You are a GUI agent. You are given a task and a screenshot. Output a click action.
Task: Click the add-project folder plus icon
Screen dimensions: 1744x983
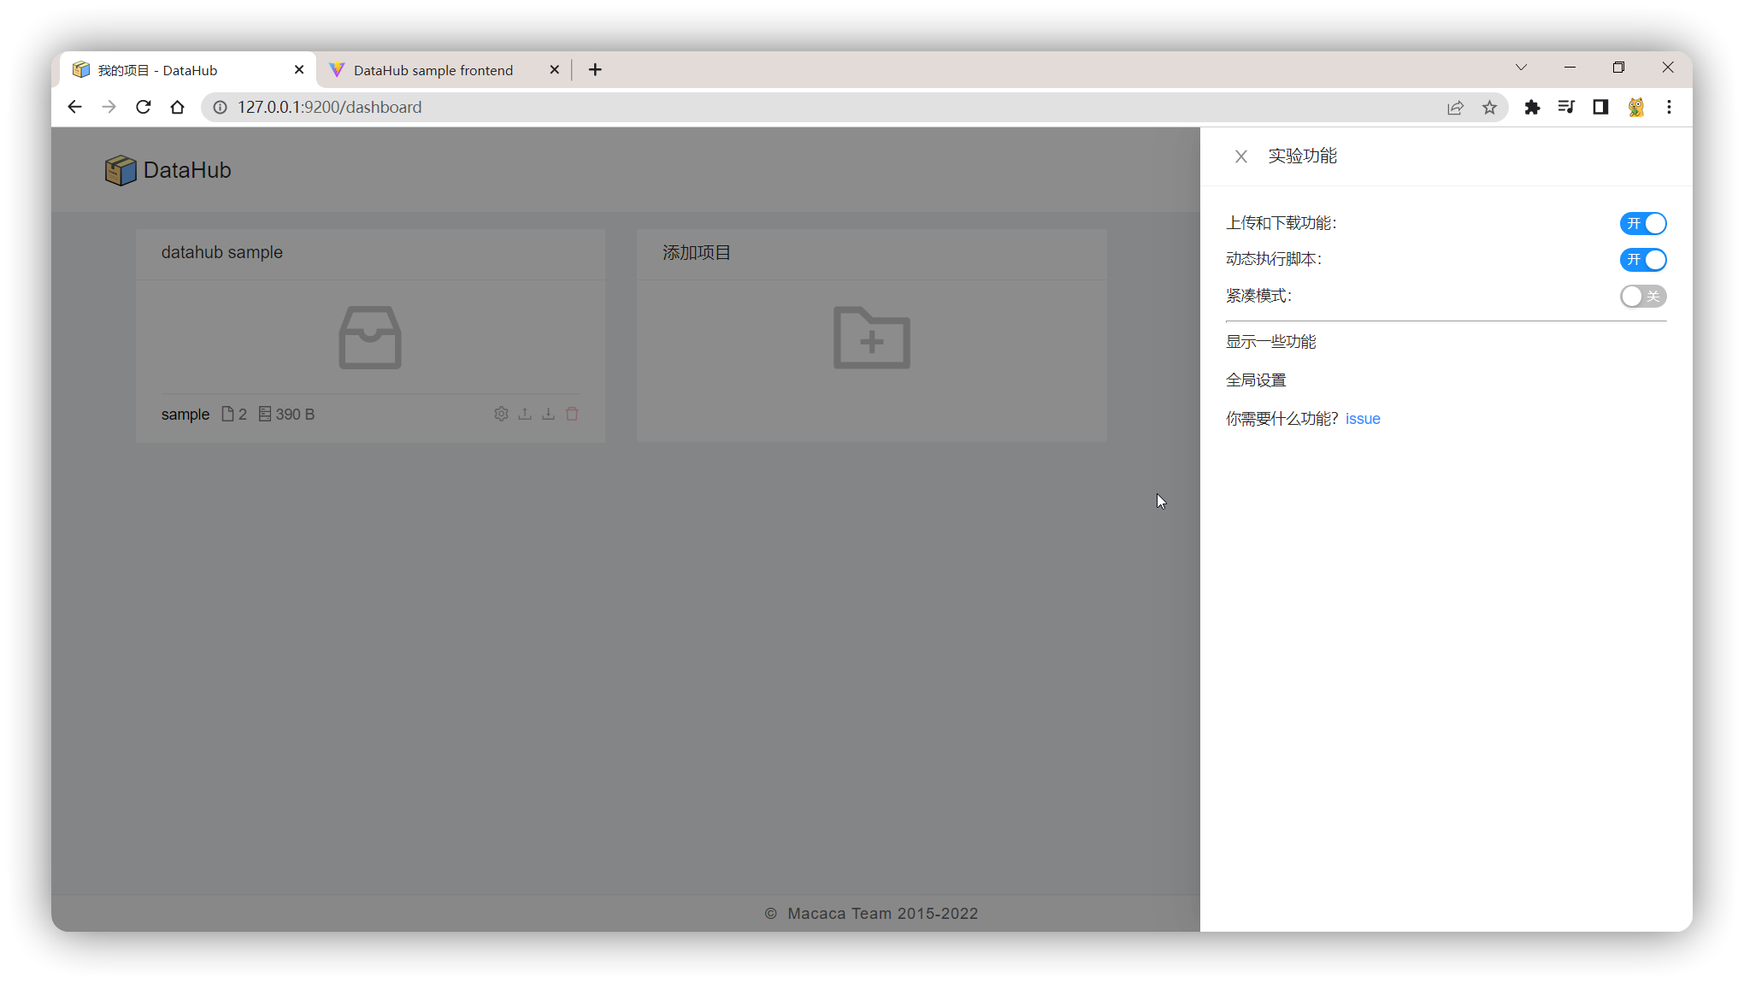coord(871,338)
